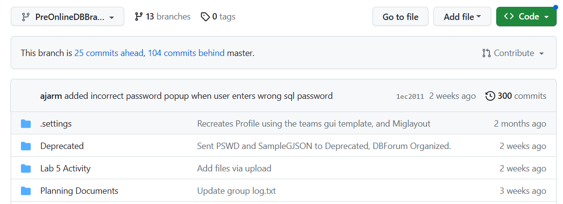Click the Planning Documents folder icon

coord(26,191)
